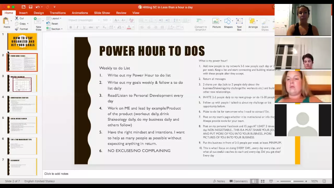Decrease font size
The height and width of the screenshot is (188, 334).
[123, 20]
